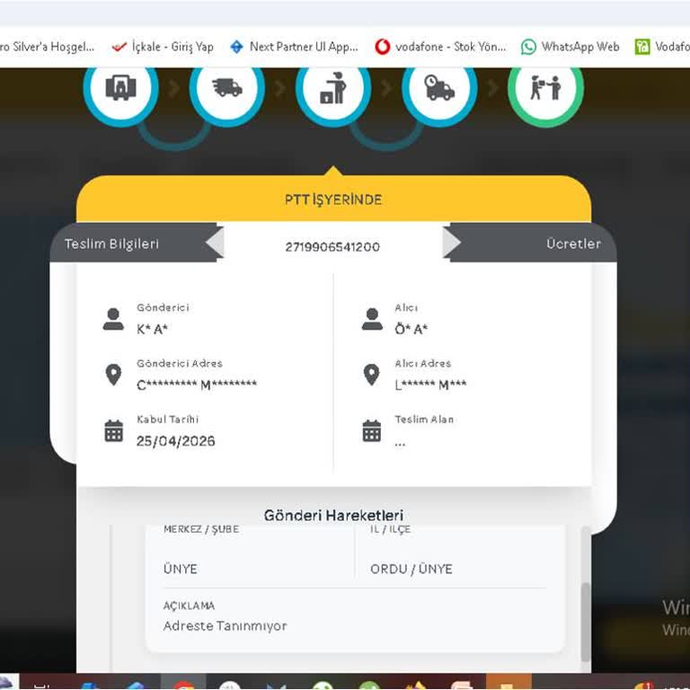
Task: Open the İçkale - Giriş Yap bookmark
Action: point(163,47)
